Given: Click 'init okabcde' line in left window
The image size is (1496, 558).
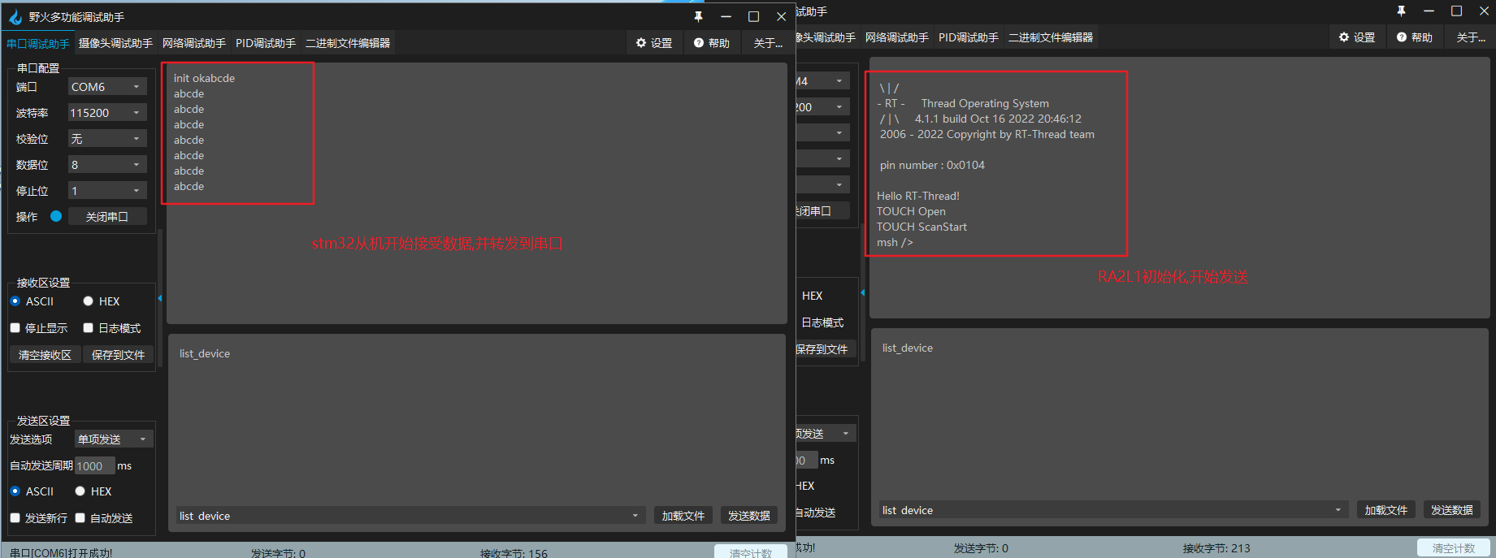Looking at the screenshot, I should point(204,78).
